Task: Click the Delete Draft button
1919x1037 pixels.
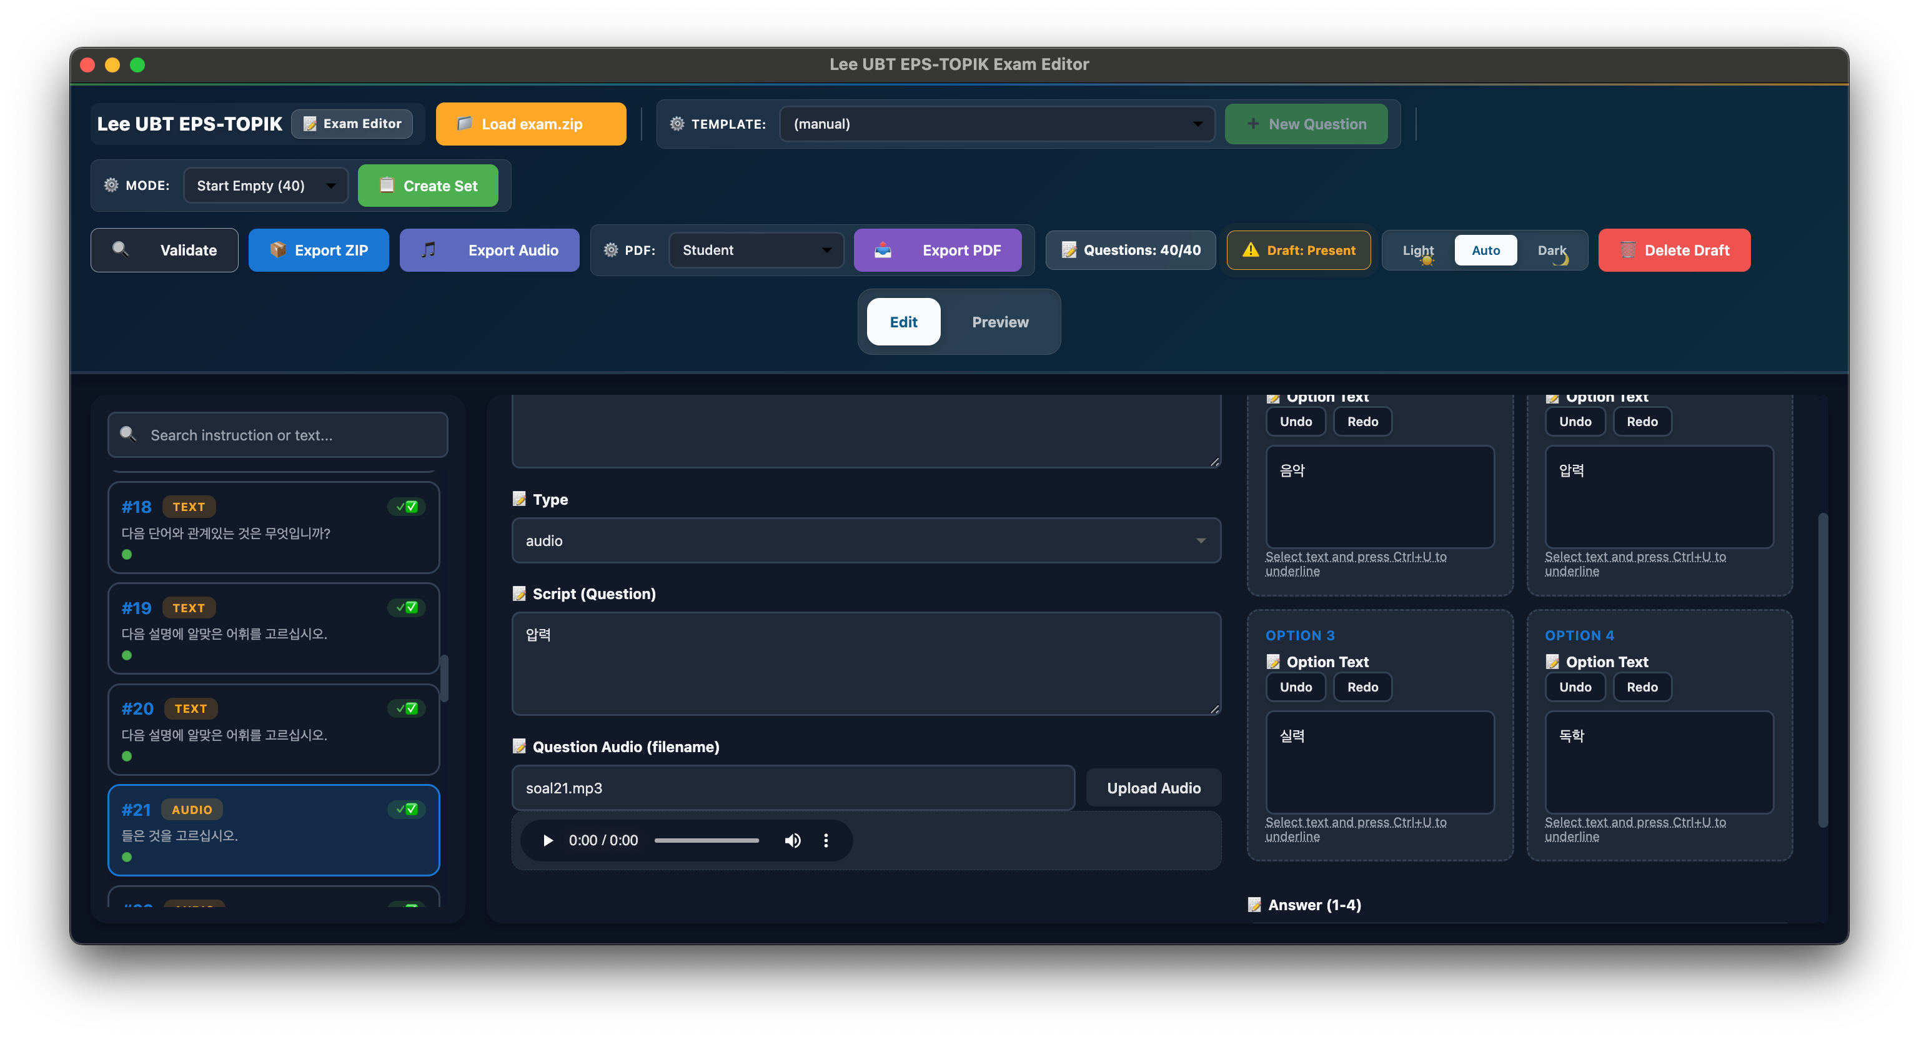Action: pos(1674,251)
